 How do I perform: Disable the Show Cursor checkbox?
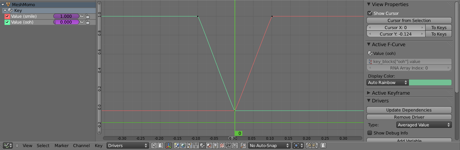click(370, 13)
